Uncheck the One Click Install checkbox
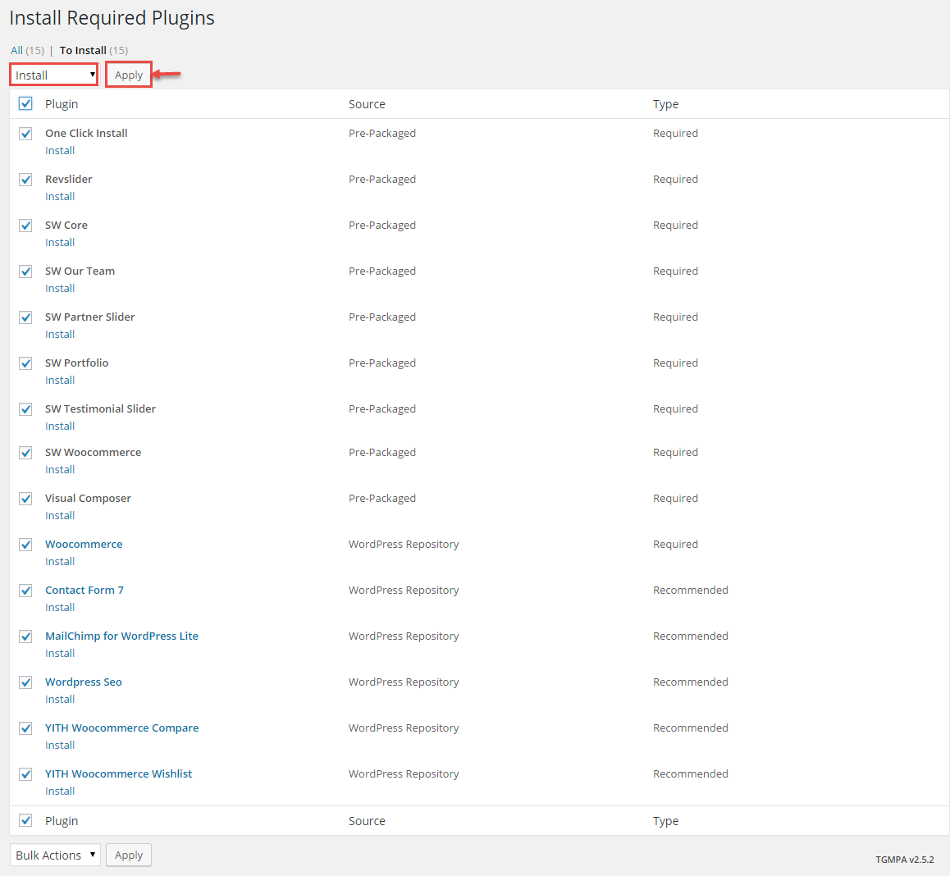The height and width of the screenshot is (876, 950). point(25,134)
